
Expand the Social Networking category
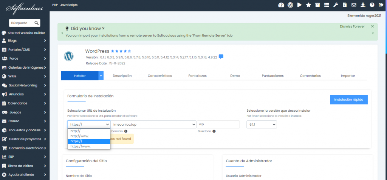click(25, 85)
